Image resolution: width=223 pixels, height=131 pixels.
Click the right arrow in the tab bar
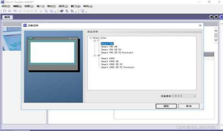coord(216,17)
